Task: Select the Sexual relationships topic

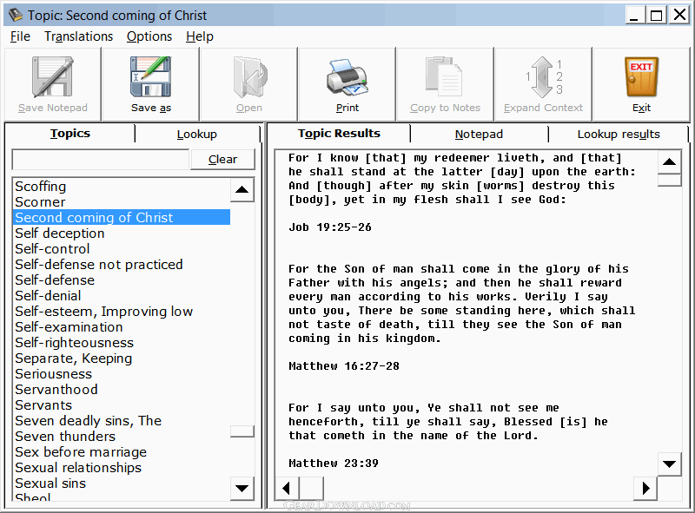Action: 122,468
